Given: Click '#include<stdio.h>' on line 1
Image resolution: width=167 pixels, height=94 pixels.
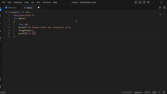Looking at the screenshot, I should 24,15.
